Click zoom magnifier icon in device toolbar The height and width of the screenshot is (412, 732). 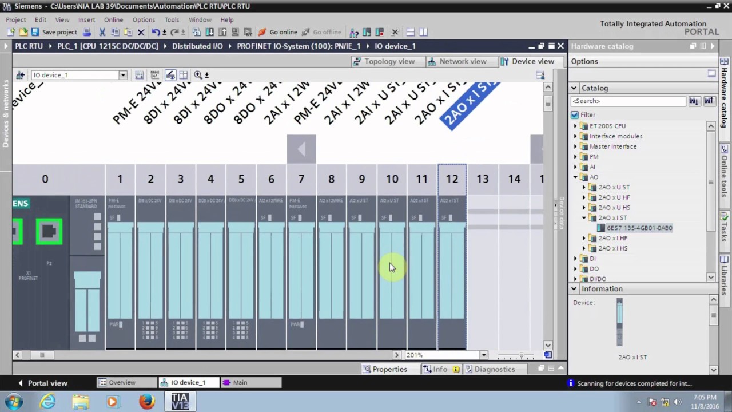tap(198, 75)
